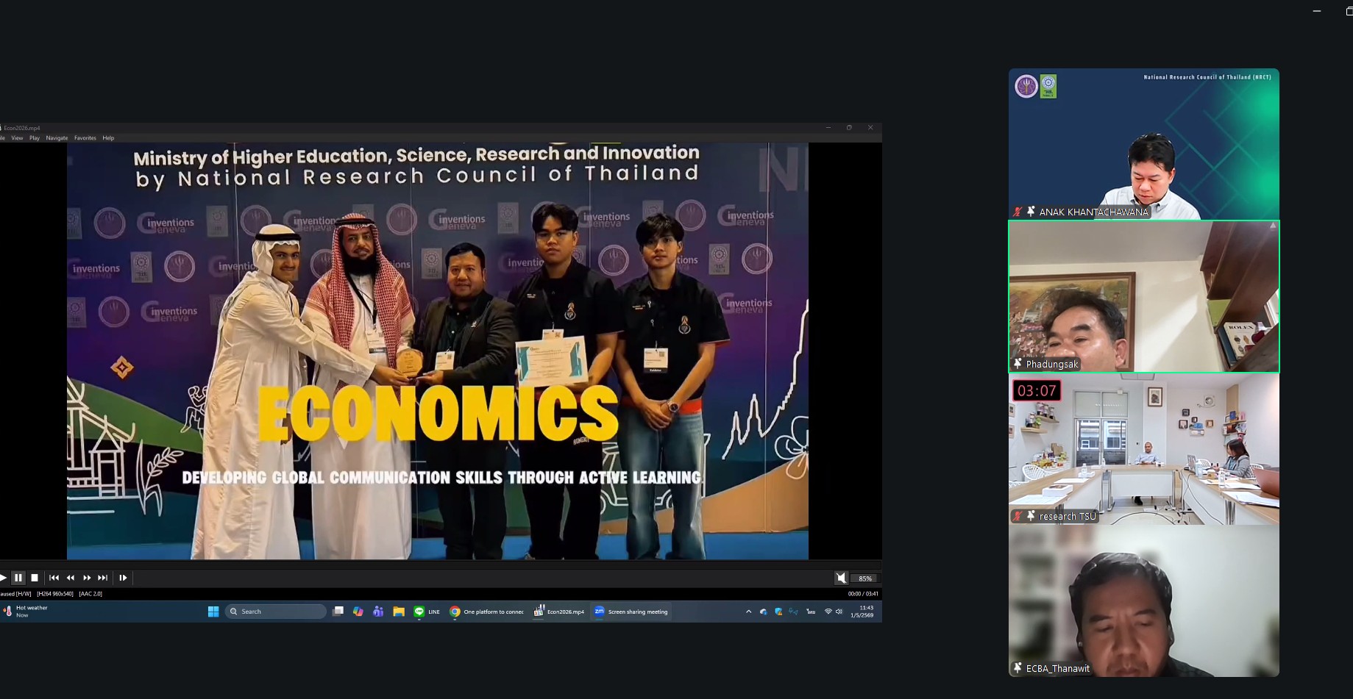Click the taskbar Search box
The width and height of the screenshot is (1353, 699).
click(x=276, y=612)
